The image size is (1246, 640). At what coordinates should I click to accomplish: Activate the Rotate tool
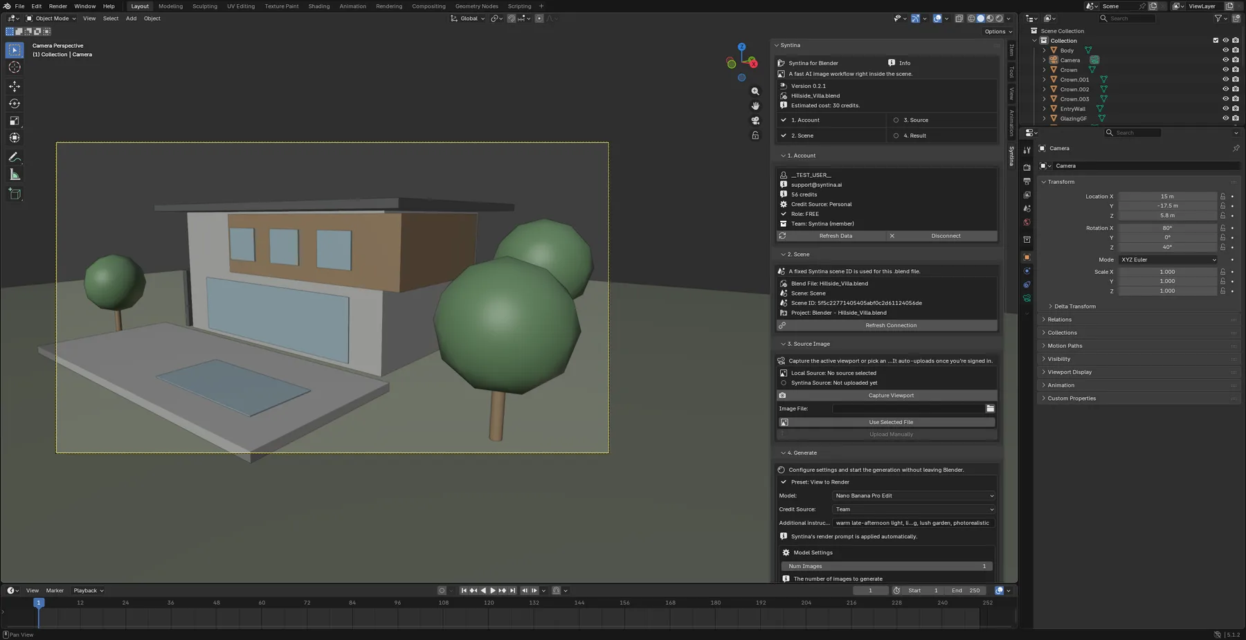tap(15, 104)
